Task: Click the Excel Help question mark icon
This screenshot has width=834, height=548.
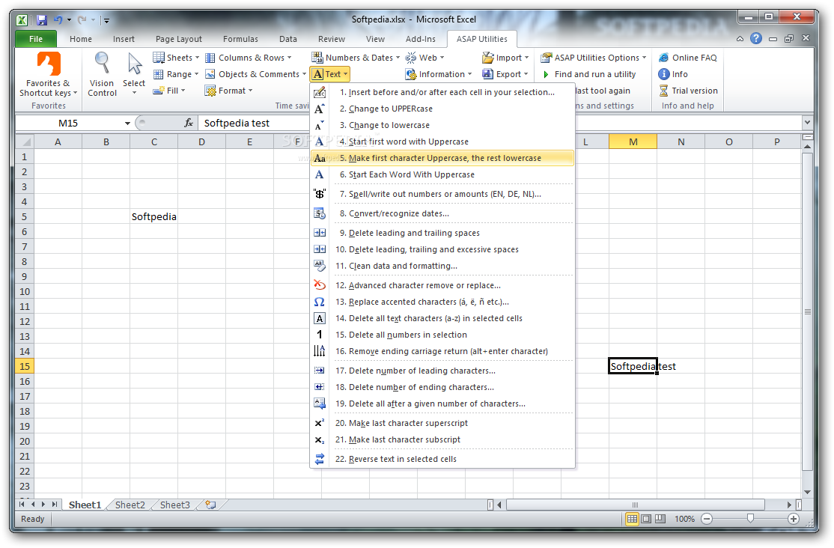Action: [x=756, y=38]
